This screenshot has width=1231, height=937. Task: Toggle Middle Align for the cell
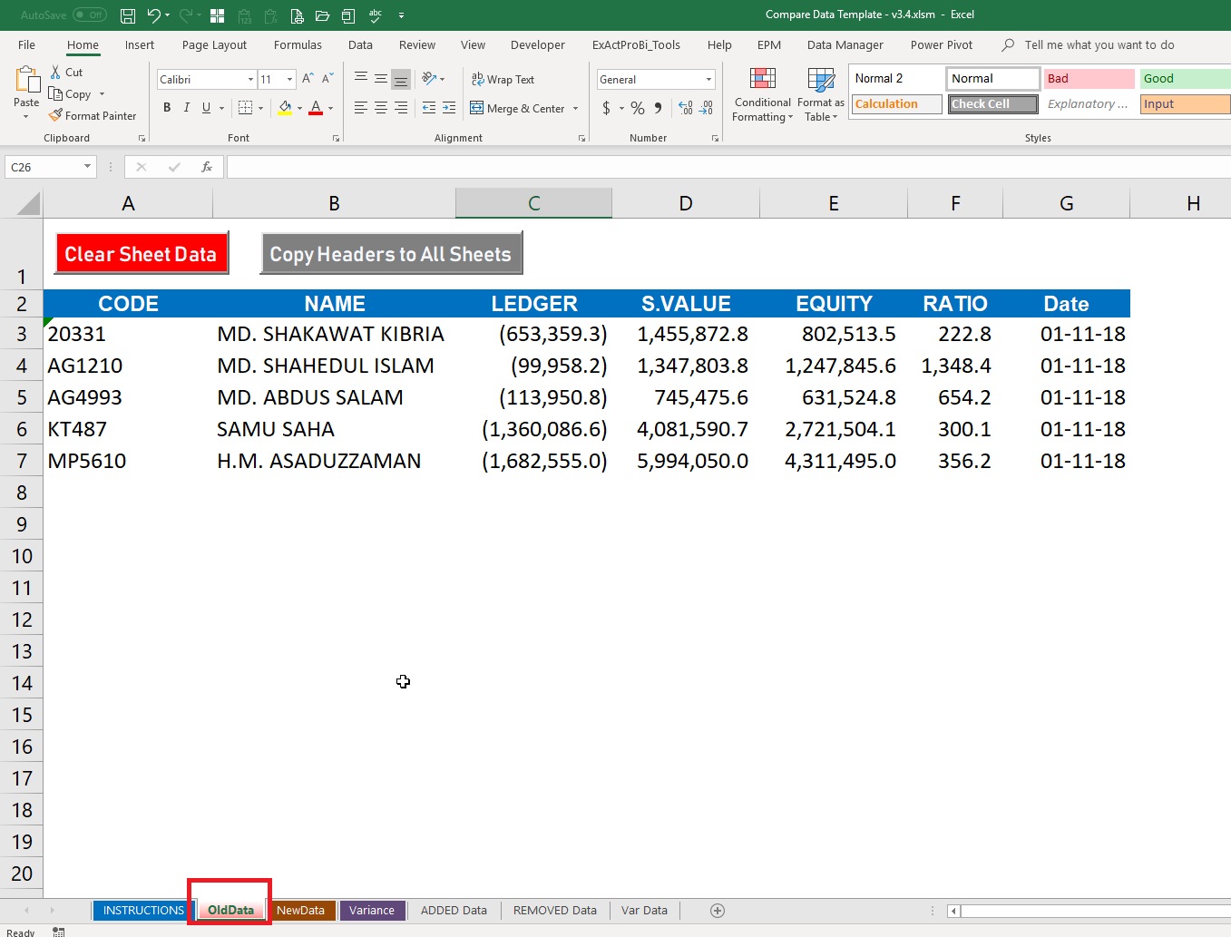381,79
